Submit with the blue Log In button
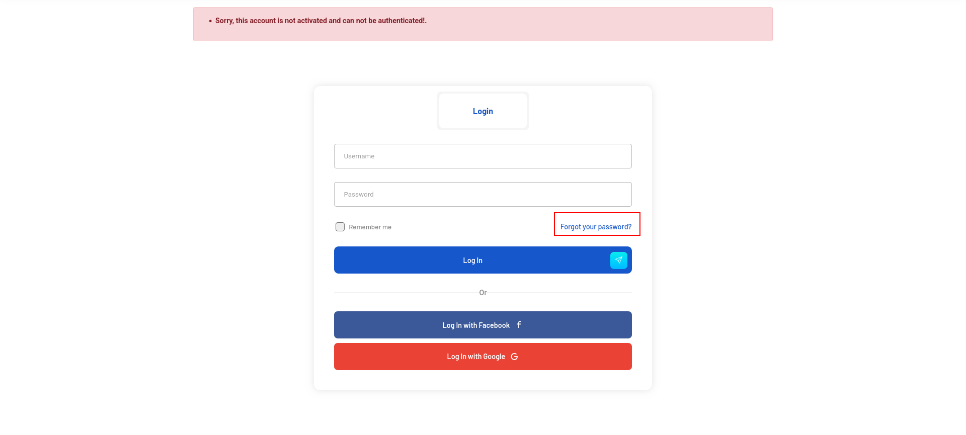The image size is (966, 435). click(x=483, y=260)
